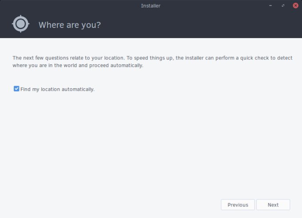The height and width of the screenshot is (218, 302).
Task: Click the 'Find my location automatically.' label text
Action: [58, 90]
